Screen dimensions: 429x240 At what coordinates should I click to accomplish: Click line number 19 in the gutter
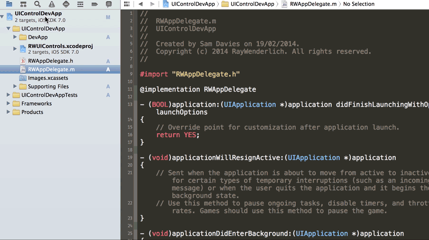130,157
